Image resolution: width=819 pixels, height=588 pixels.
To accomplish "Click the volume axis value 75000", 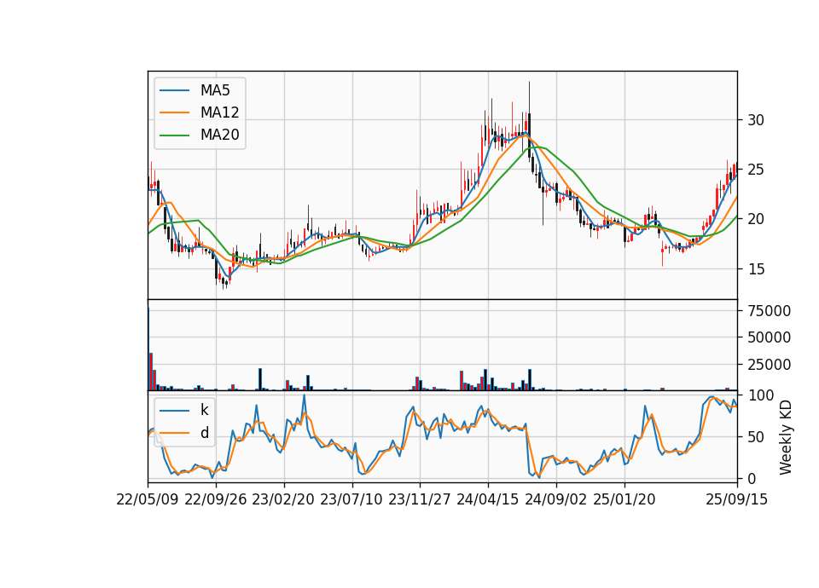I will 770,312.
